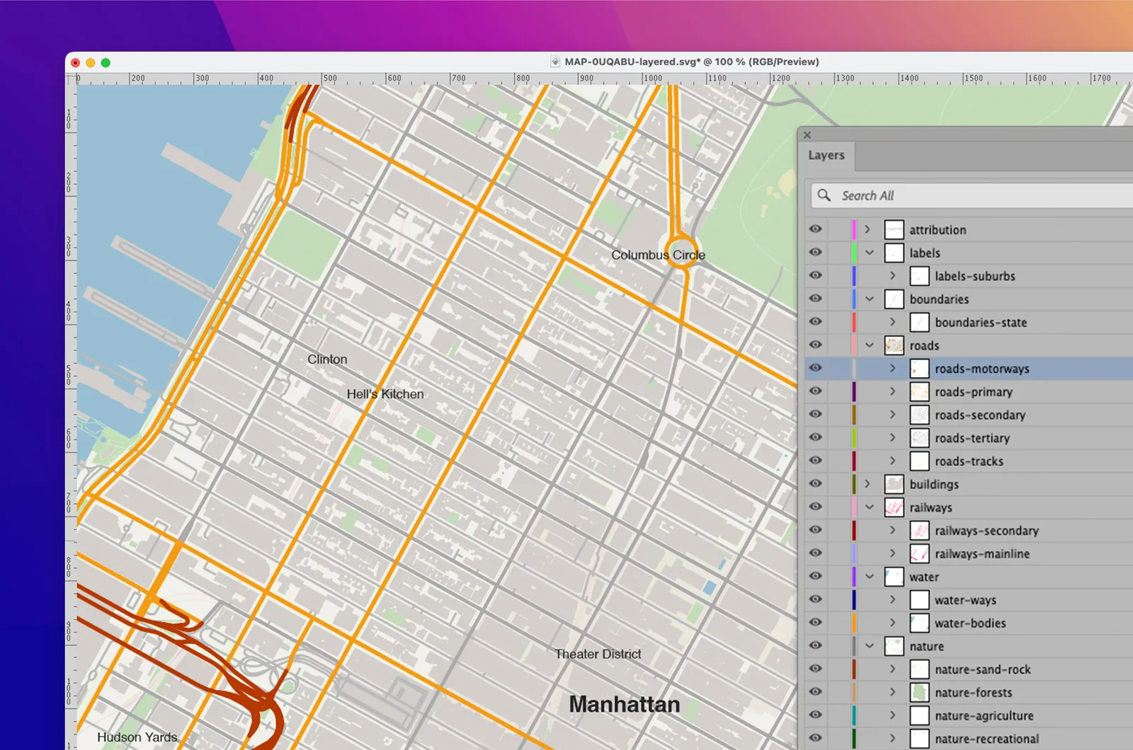This screenshot has height=750, width=1133.
Task: Expand the nature-sand-rock sublayer
Action: [x=893, y=669]
